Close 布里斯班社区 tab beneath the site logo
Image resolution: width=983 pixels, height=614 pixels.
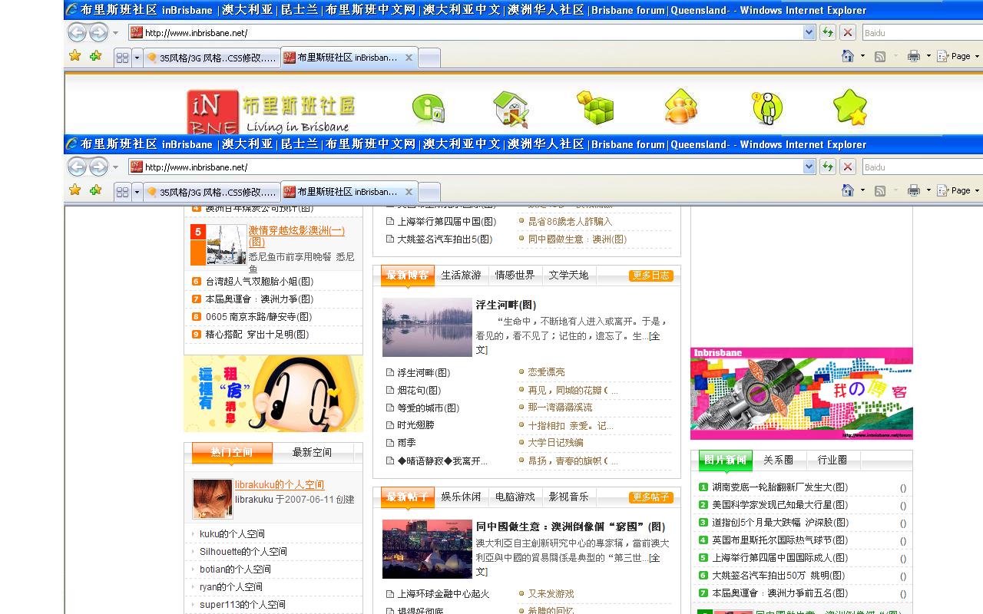(409, 192)
